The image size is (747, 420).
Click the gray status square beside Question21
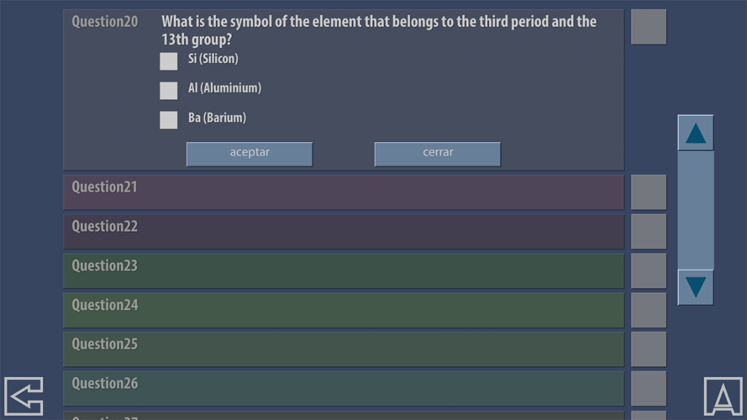click(649, 192)
